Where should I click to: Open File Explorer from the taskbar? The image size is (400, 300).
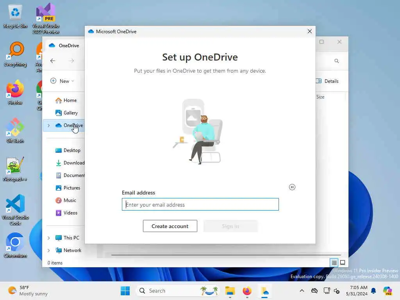click(x=230, y=291)
